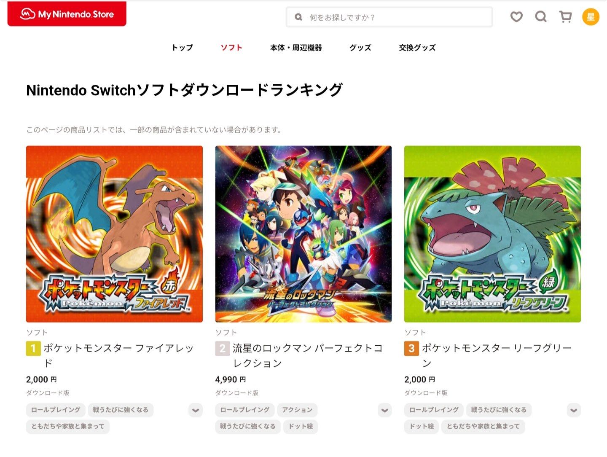The height and width of the screenshot is (457, 607).
Task: Click ロールプレイング tag under ファイアレッド
Action: click(56, 410)
